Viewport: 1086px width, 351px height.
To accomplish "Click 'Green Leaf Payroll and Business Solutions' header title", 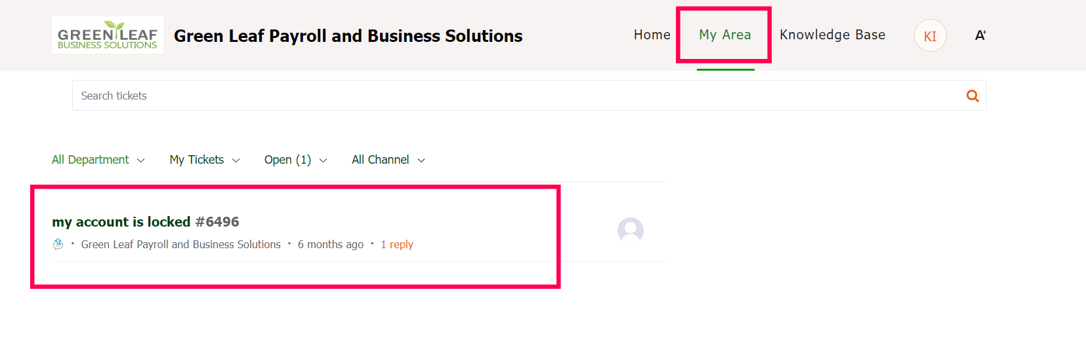I will [348, 36].
